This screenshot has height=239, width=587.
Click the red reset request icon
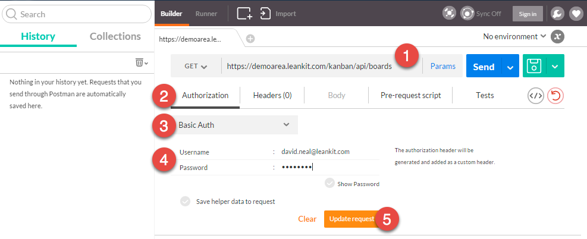(555, 96)
